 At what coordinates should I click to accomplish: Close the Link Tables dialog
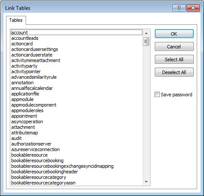(193, 8)
